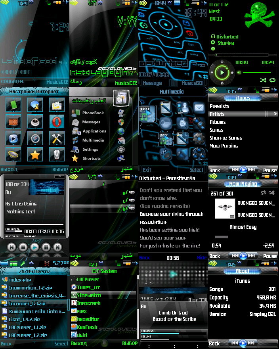Click Hide on the lyrics screen
This screenshot has width=279, height=349.
(x=202, y=257)
